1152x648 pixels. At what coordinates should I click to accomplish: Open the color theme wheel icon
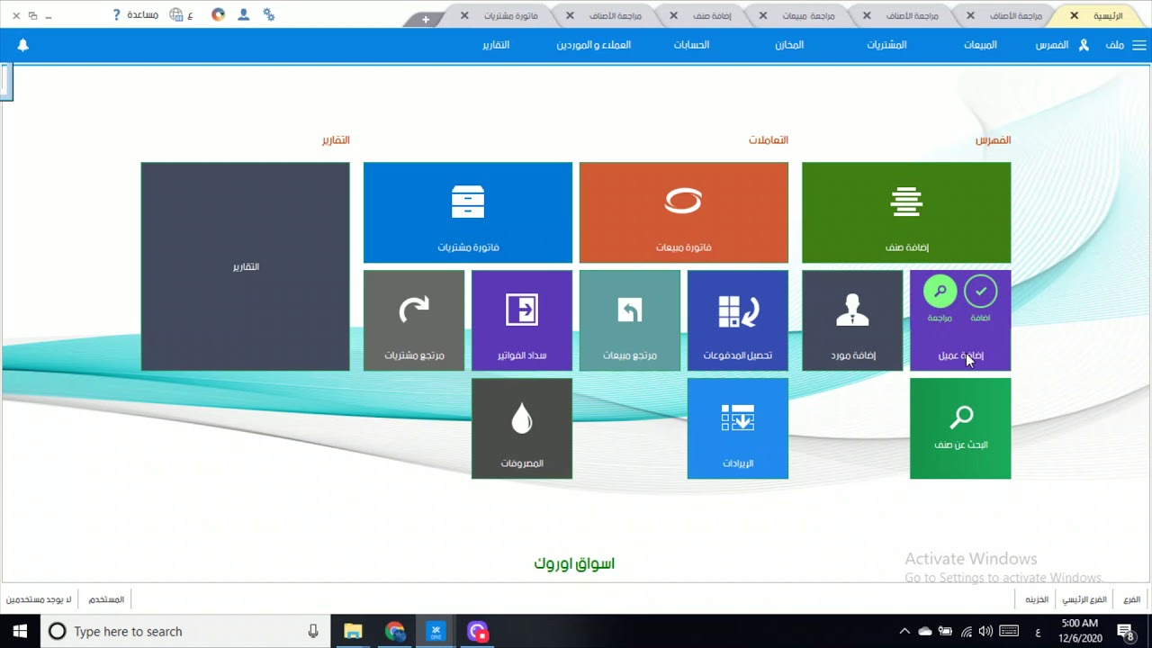click(218, 15)
